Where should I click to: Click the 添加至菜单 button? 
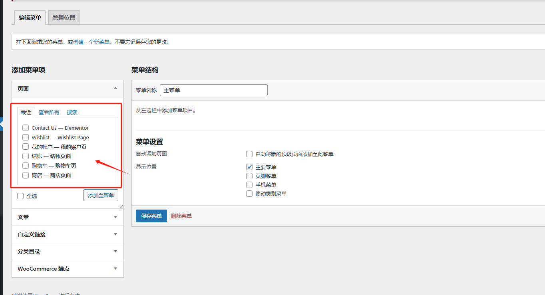pos(101,195)
